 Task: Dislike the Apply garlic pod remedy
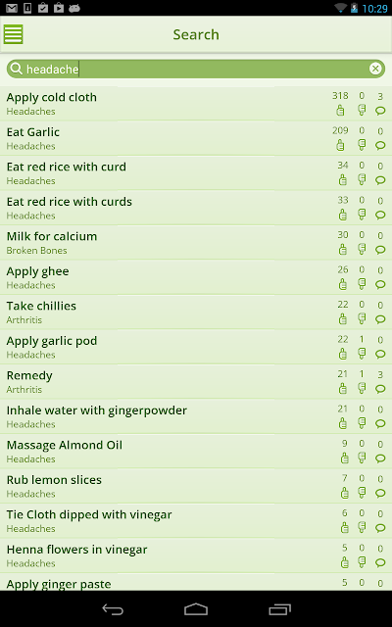[x=362, y=354]
